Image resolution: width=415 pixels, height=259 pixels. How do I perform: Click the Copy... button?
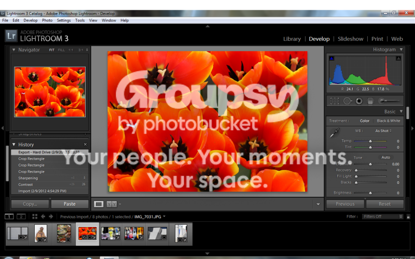[30, 204]
